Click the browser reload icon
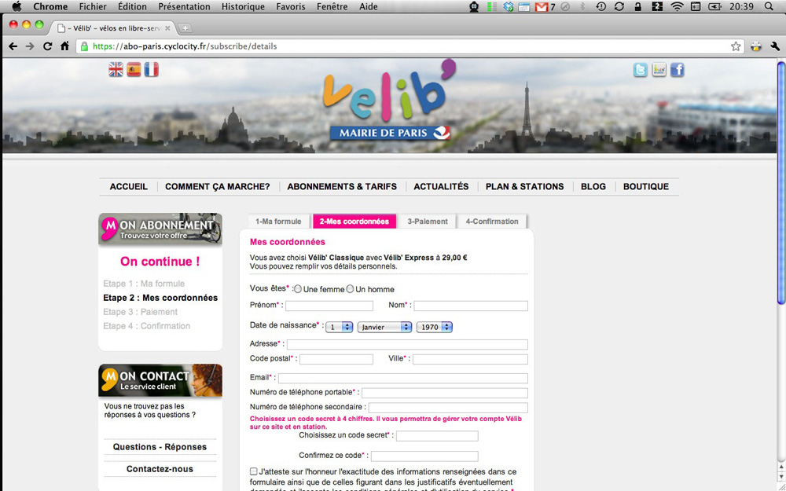The image size is (786, 491). coord(47,46)
